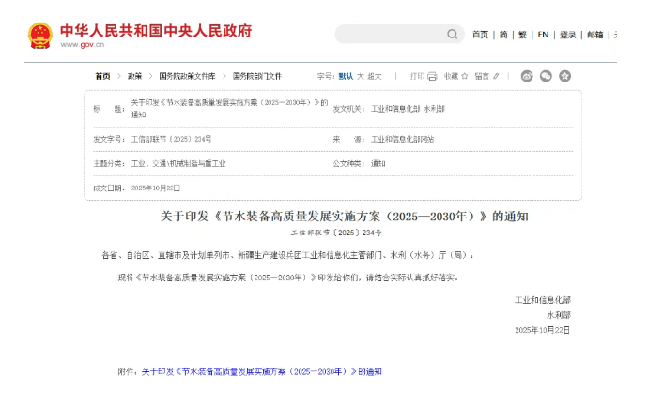The height and width of the screenshot is (405, 648).
Task: Share the page via Weibo icon
Action: point(528,76)
